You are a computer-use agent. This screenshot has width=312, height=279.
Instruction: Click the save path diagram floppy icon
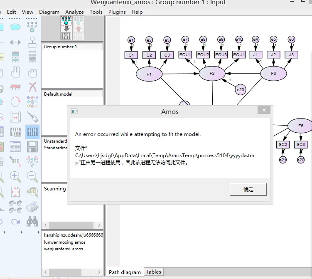click(32, 147)
